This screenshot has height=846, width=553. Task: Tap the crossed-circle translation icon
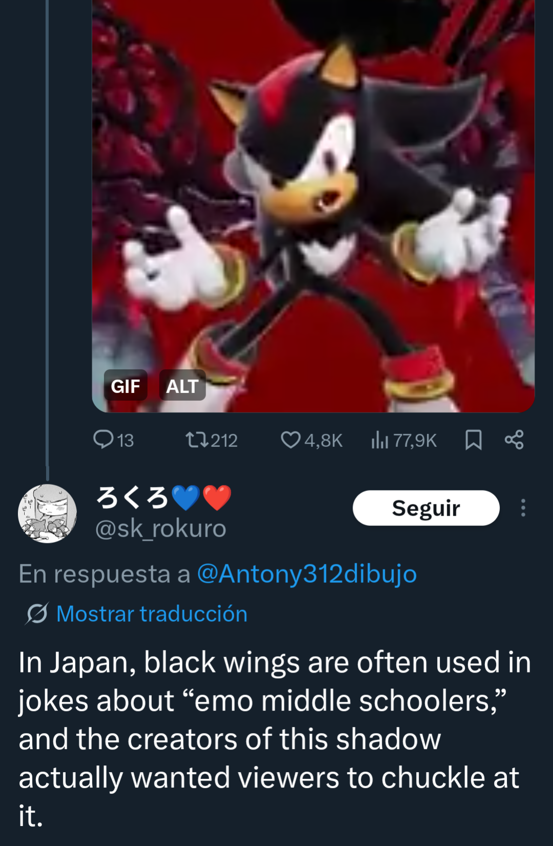point(37,613)
